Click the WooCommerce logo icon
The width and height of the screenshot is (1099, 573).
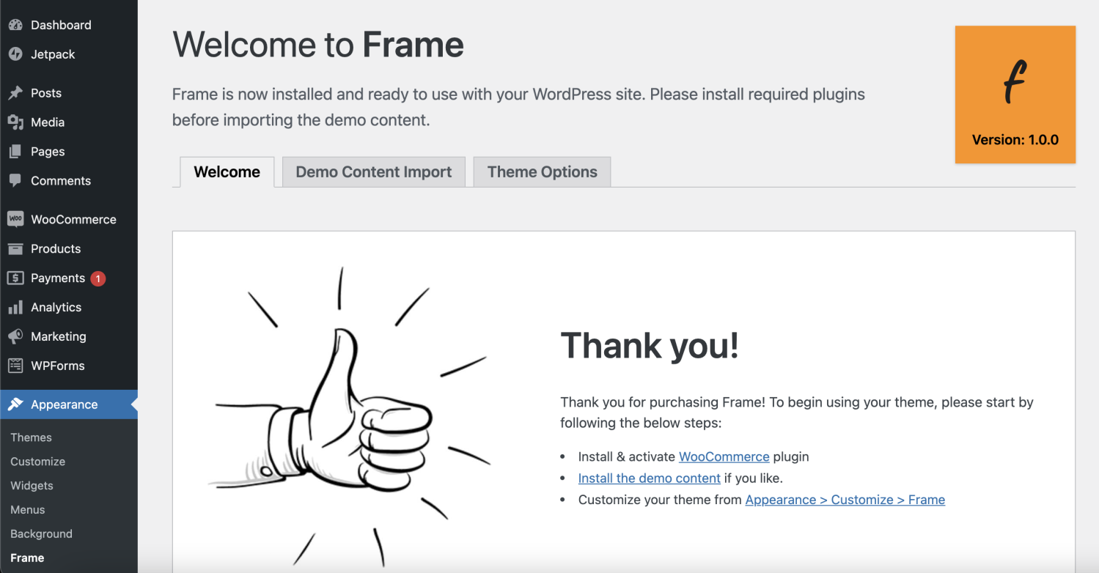point(16,218)
